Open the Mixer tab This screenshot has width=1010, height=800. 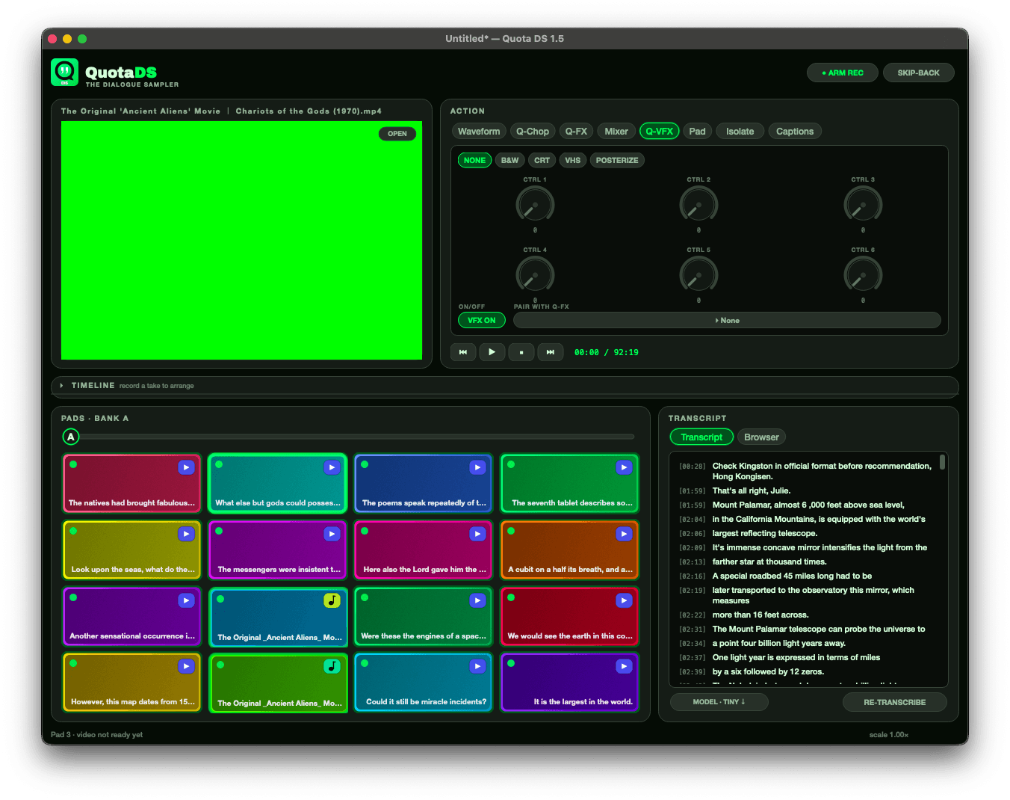pyautogui.click(x=616, y=132)
